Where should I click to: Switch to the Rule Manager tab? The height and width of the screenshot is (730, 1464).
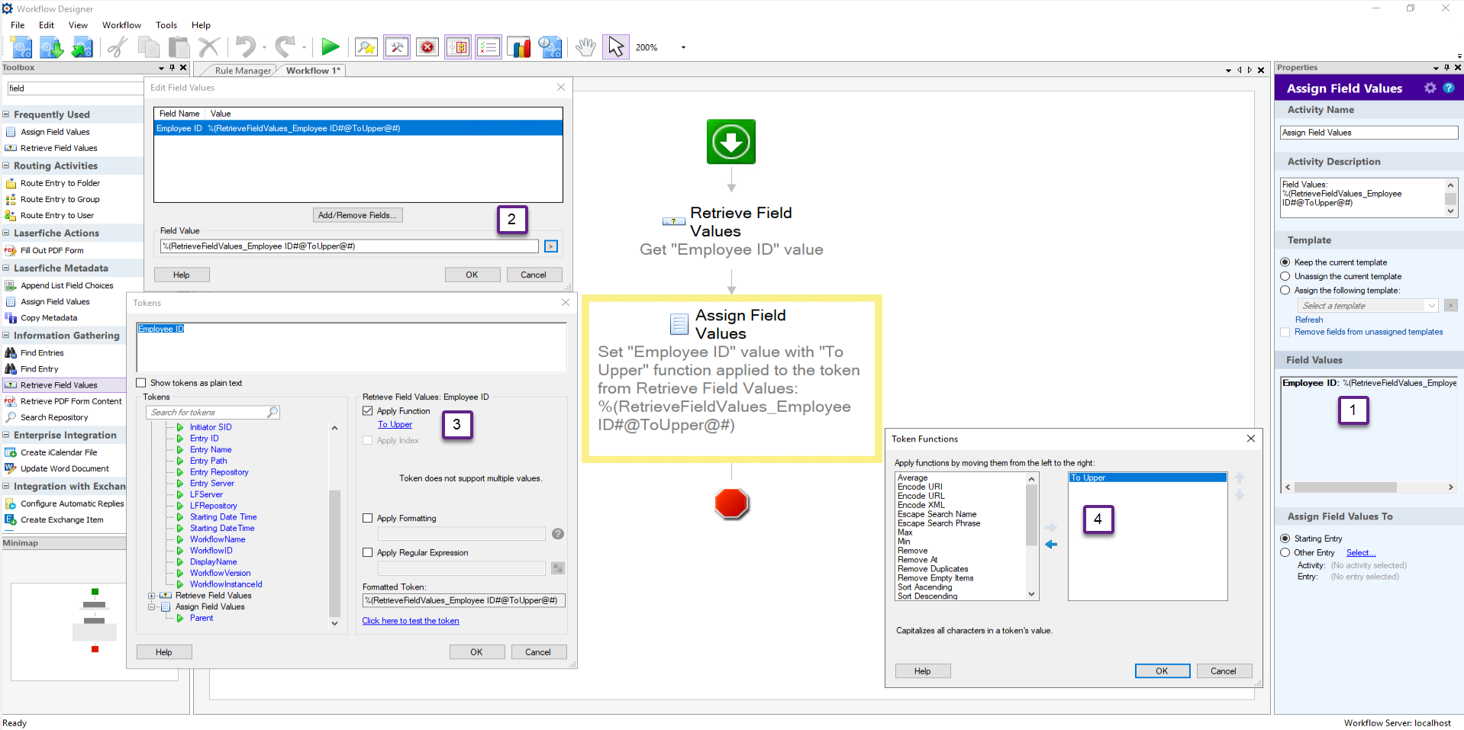pyautogui.click(x=242, y=71)
